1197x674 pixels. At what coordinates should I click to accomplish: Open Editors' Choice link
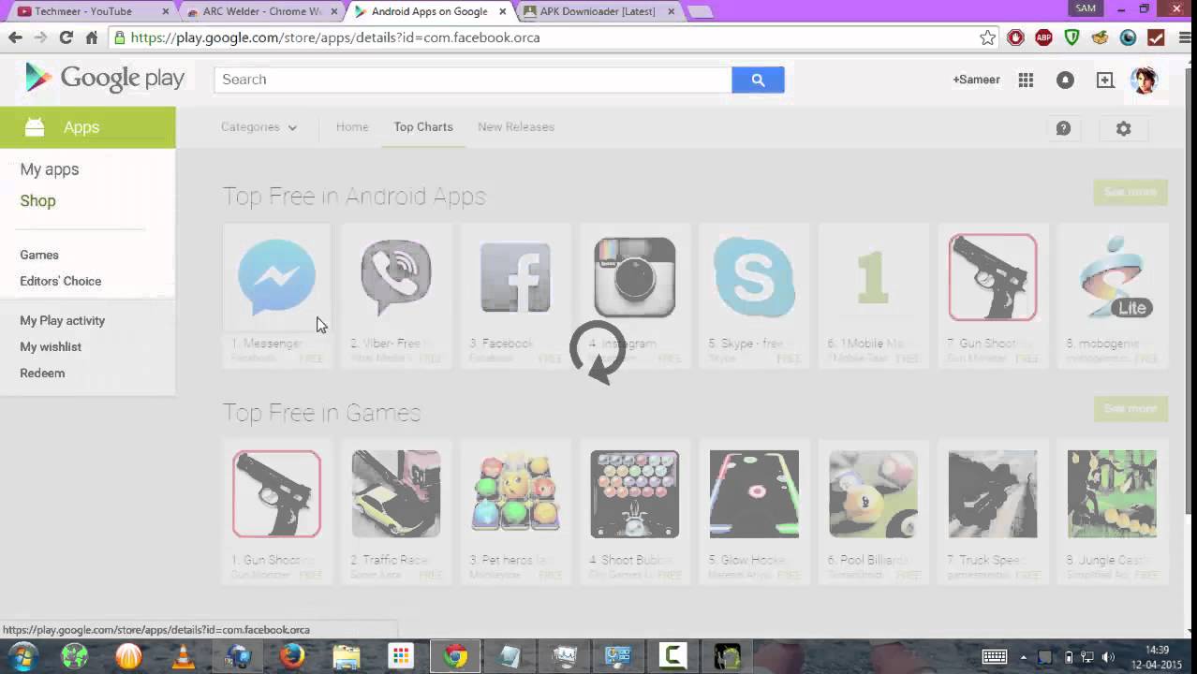(x=61, y=281)
